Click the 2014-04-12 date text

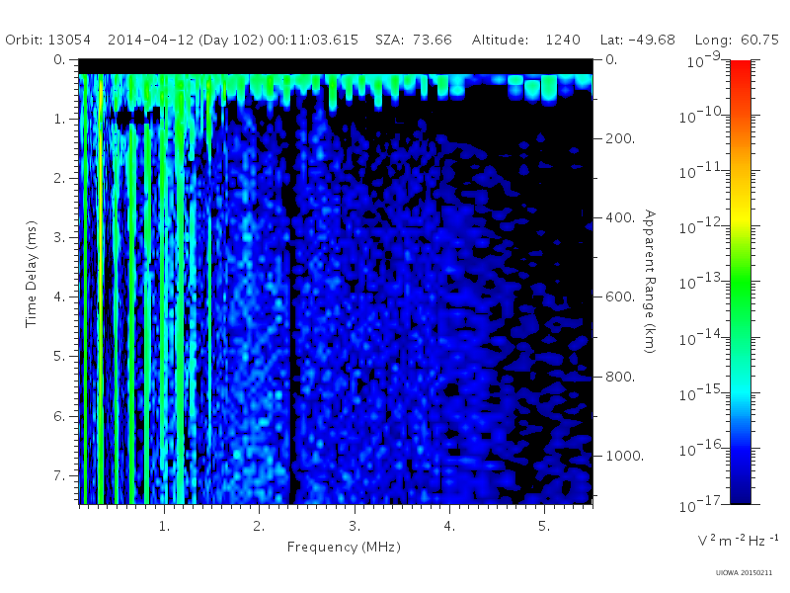[151, 40]
